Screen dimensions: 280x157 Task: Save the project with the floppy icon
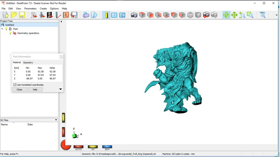(x=22, y=15)
